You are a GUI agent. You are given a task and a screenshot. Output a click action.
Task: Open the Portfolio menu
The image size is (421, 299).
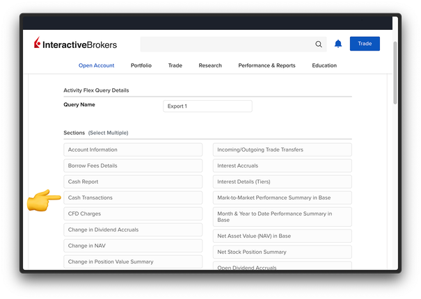tap(141, 65)
